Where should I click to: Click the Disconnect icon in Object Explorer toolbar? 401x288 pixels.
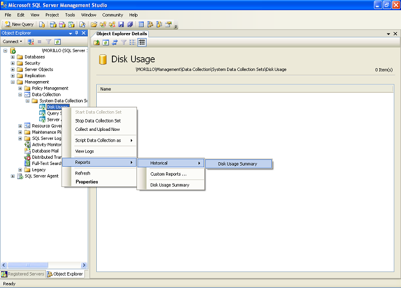pyautogui.click(x=31, y=41)
